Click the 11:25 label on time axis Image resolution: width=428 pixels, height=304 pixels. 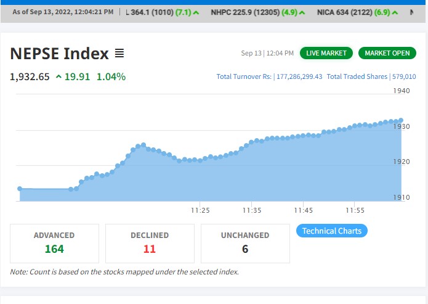[x=200, y=210]
